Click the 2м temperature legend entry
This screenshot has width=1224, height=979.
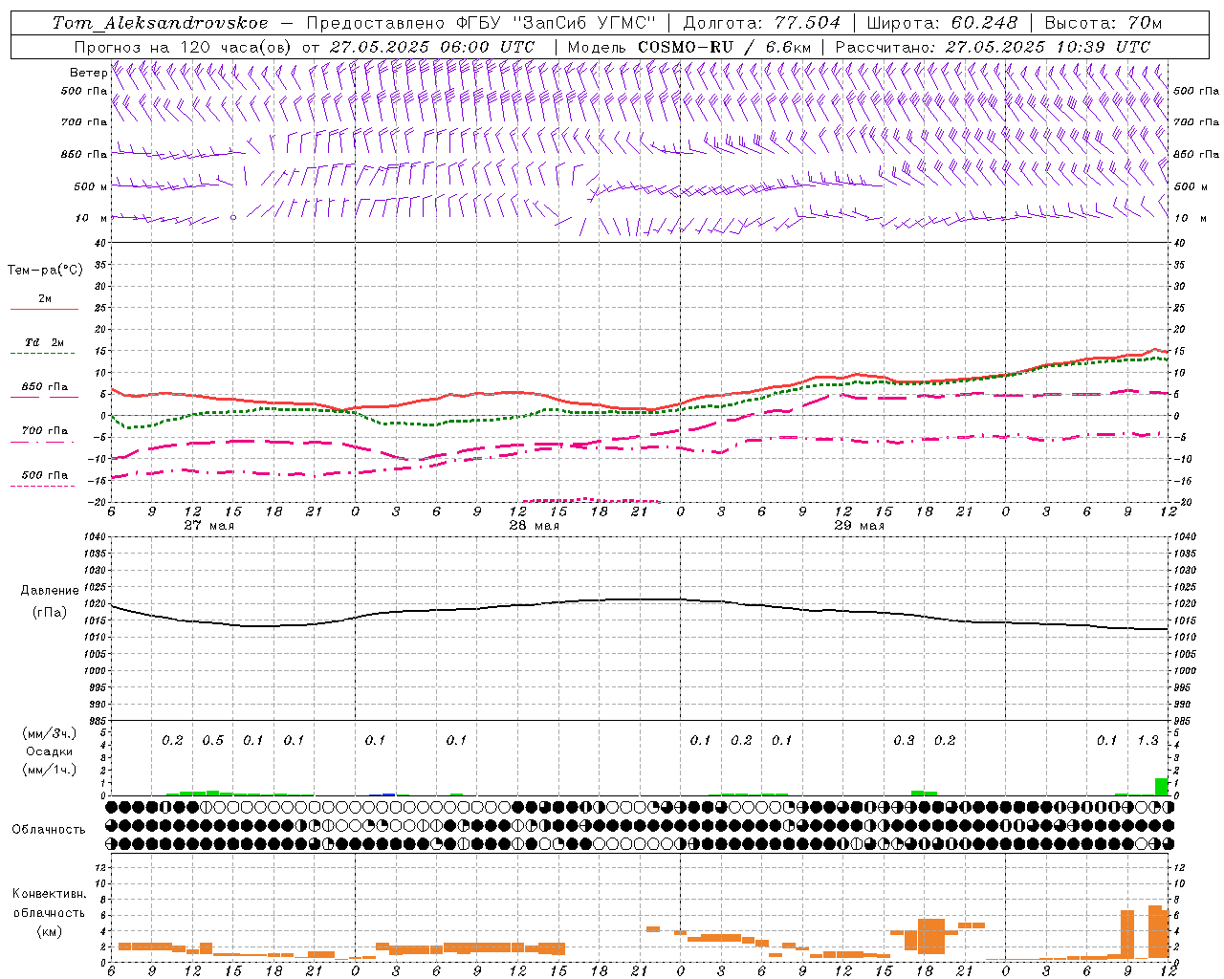pos(45,298)
